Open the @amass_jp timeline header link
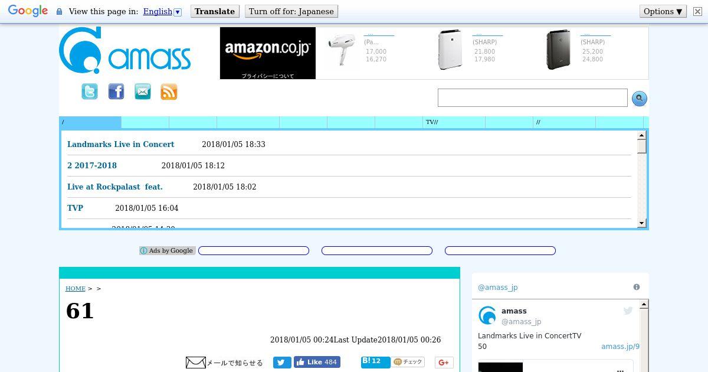Screen dimensions: 708x372 coord(497,287)
